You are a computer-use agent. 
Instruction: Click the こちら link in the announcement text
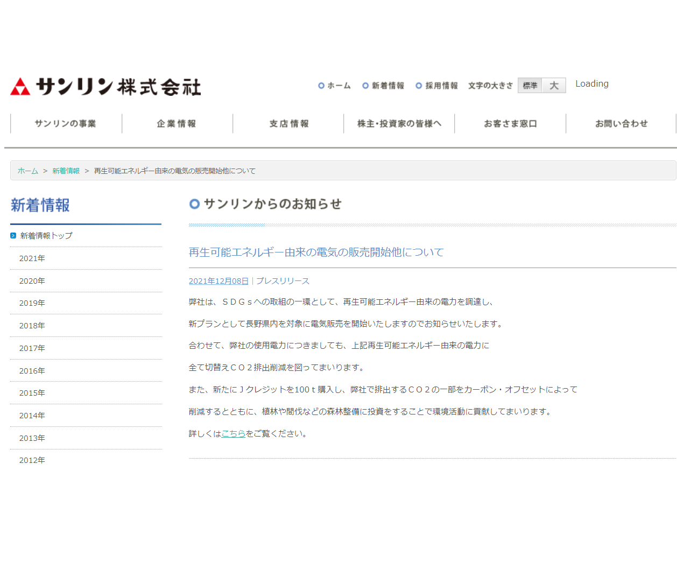pyautogui.click(x=234, y=433)
